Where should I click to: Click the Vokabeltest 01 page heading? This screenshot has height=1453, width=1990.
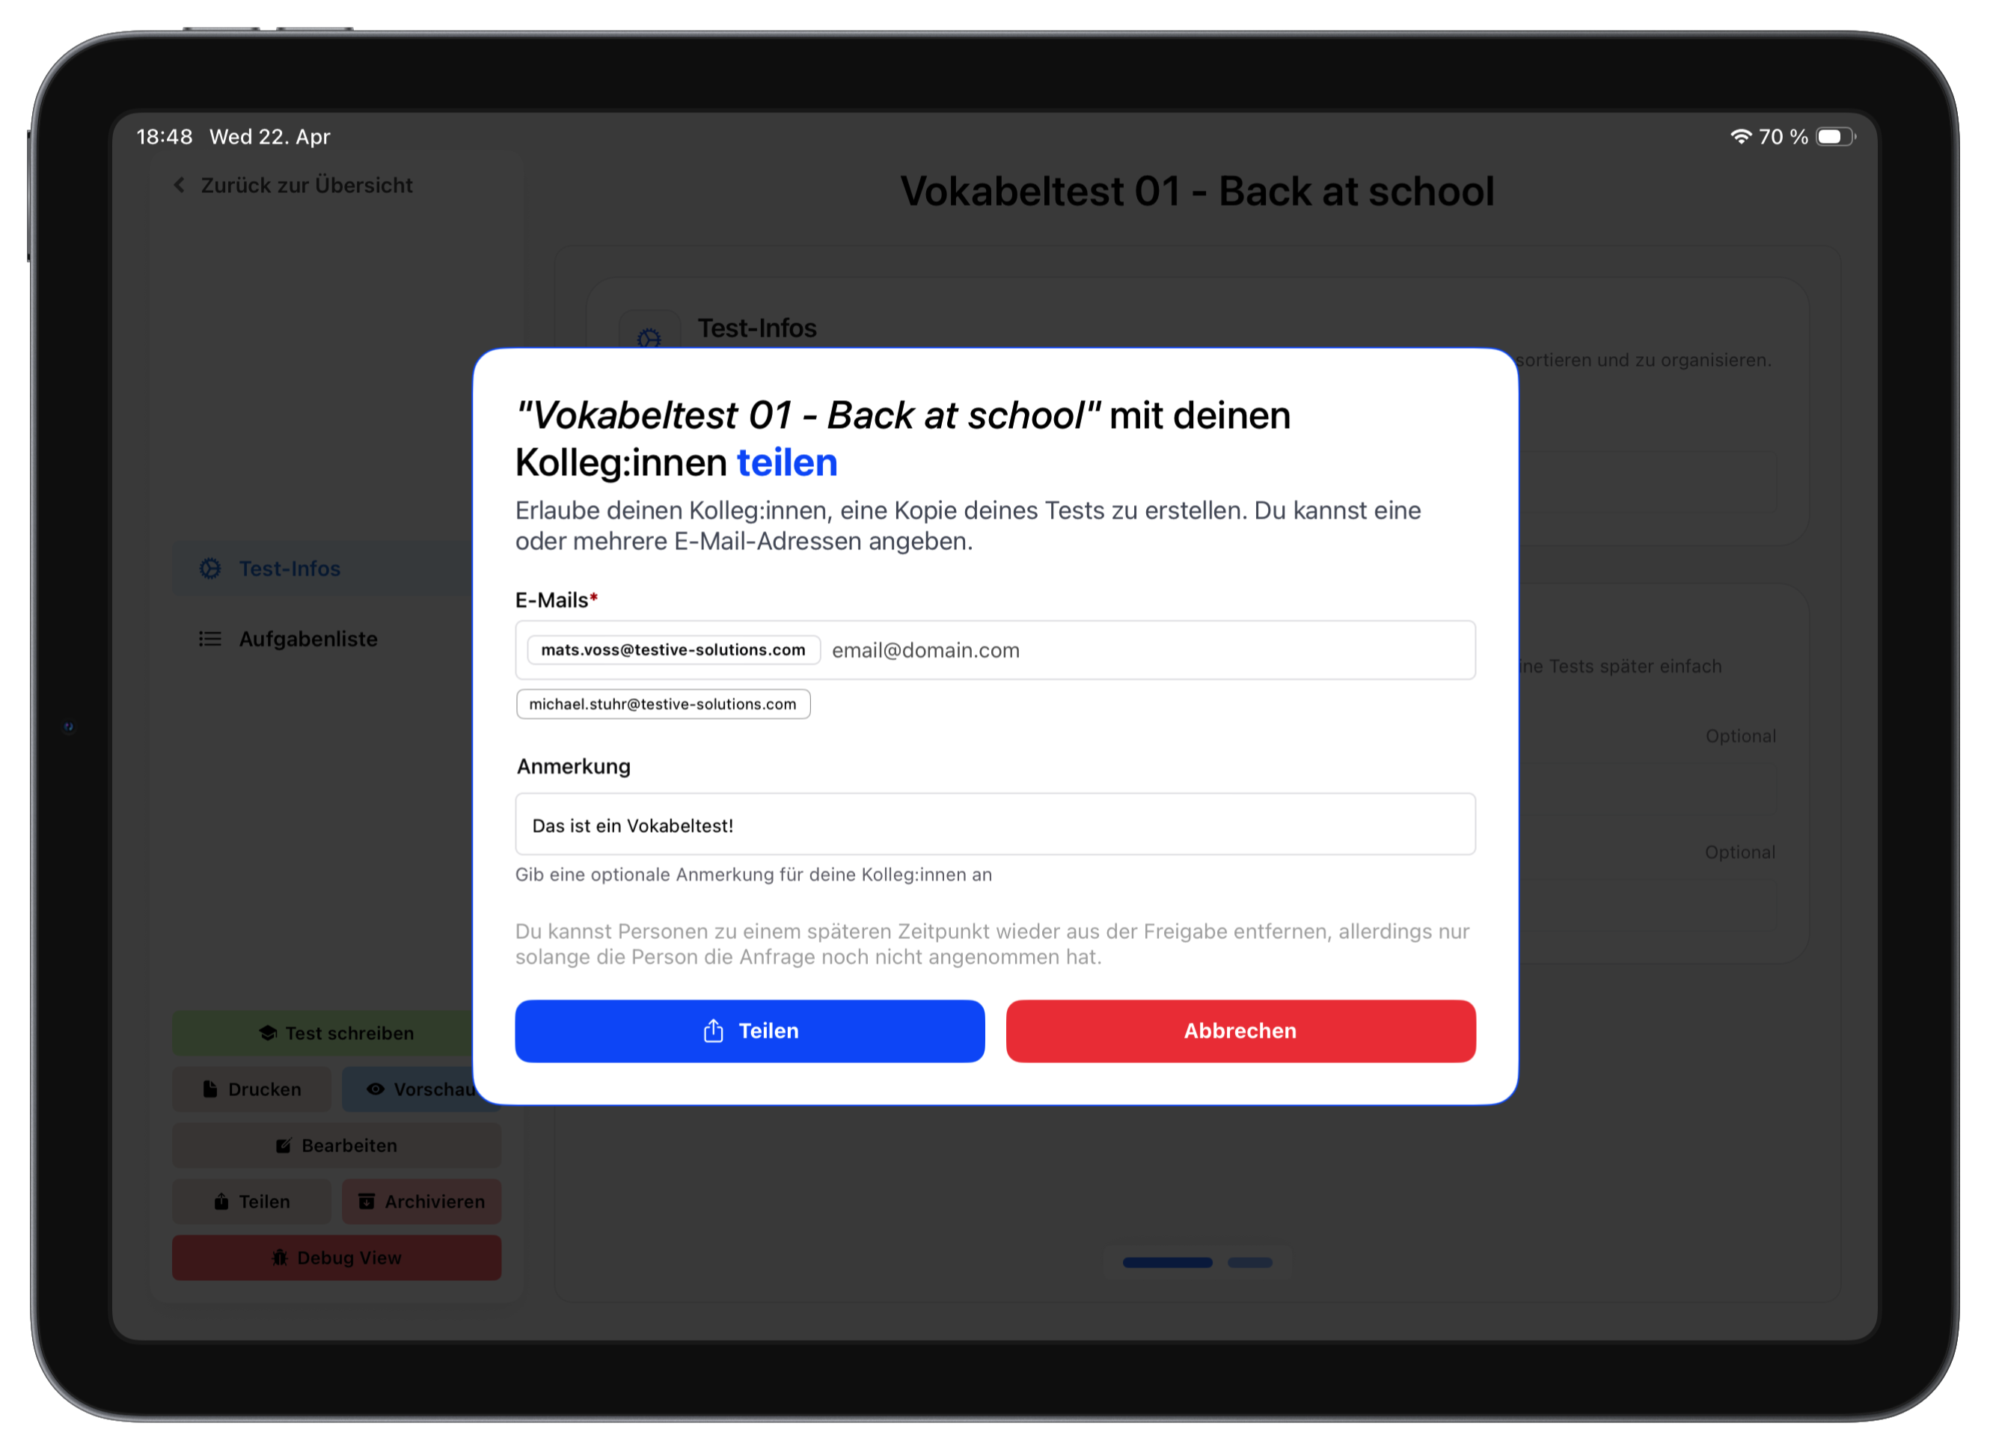click(1197, 192)
